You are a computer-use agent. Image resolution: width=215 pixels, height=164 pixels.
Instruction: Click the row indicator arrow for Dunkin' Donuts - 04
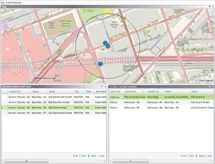click(x=2, y=107)
